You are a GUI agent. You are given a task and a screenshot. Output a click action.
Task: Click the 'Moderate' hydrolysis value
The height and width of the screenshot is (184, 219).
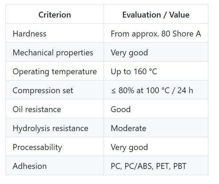128,128
